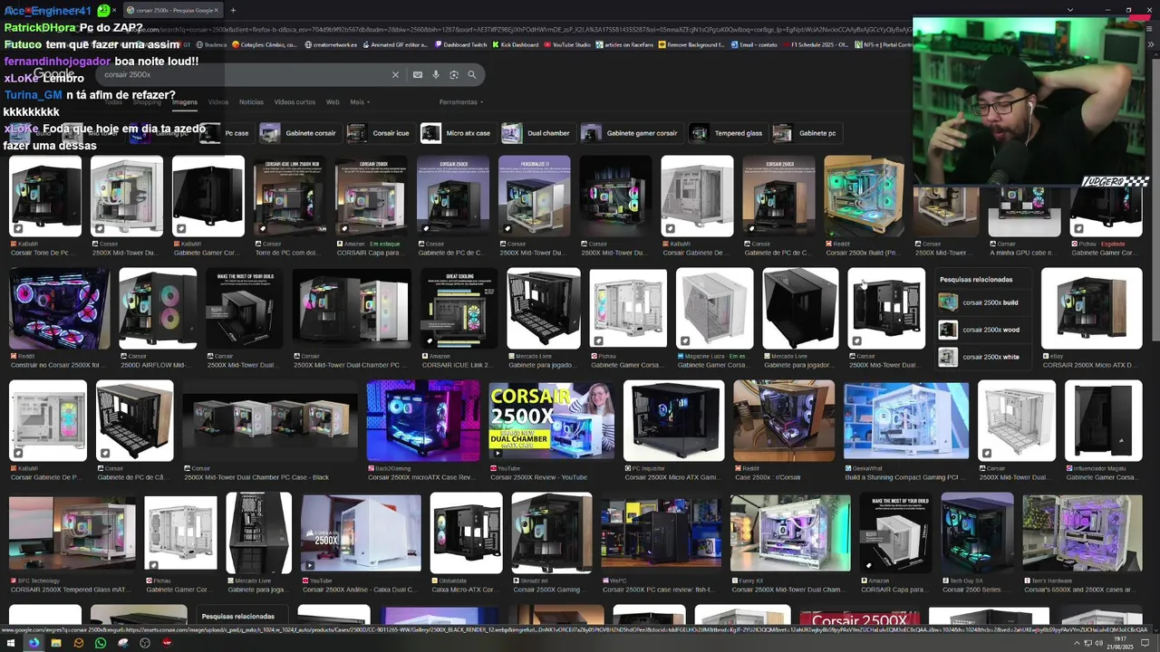
Task: Open the YouTube Studio bookmark
Action: point(567,44)
